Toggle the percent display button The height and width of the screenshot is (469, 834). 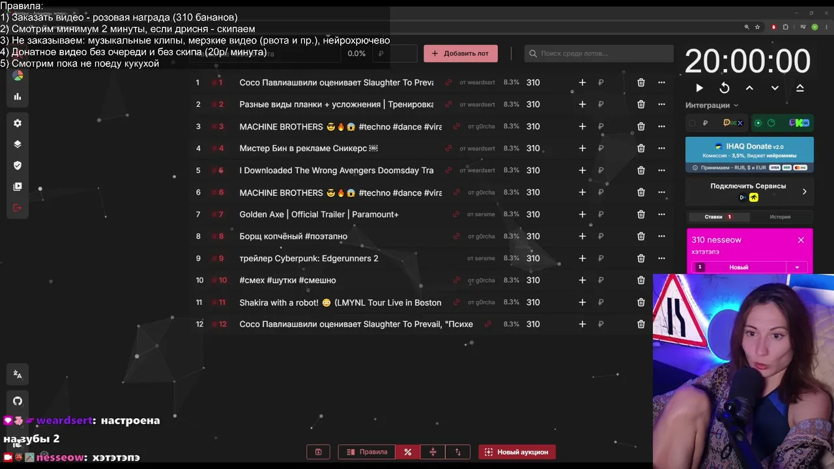coord(408,452)
